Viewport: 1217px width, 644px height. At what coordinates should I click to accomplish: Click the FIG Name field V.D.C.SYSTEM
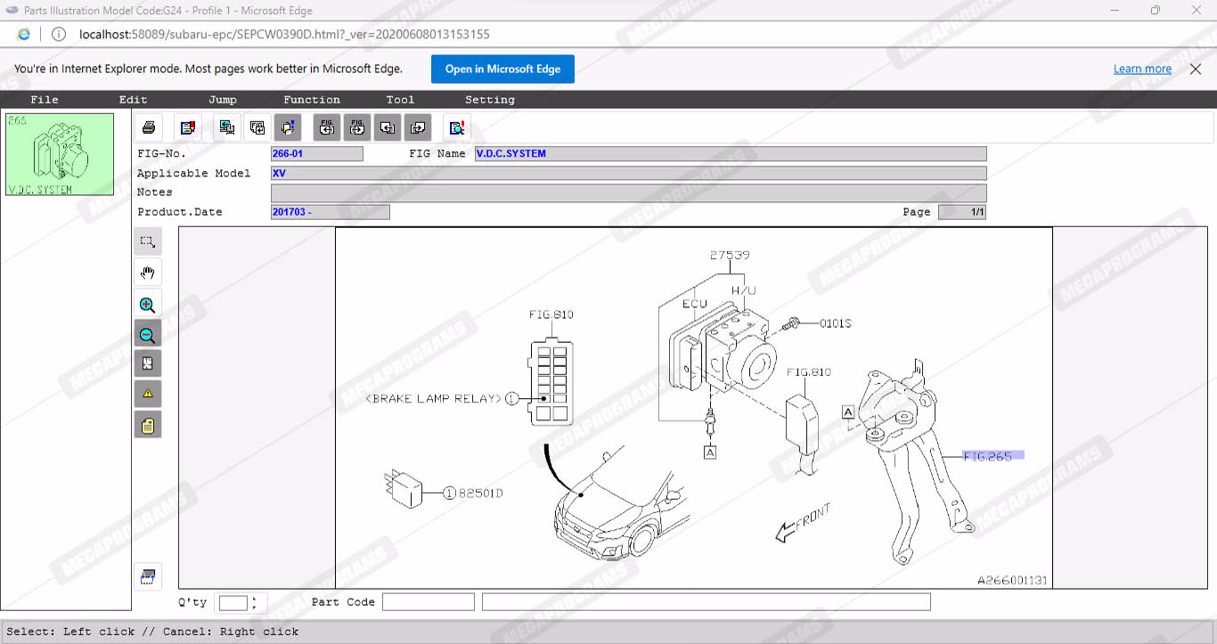[731, 154]
